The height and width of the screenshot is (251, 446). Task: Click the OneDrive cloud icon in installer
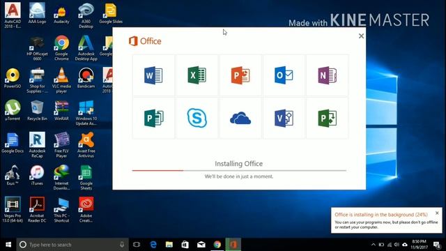point(240,119)
